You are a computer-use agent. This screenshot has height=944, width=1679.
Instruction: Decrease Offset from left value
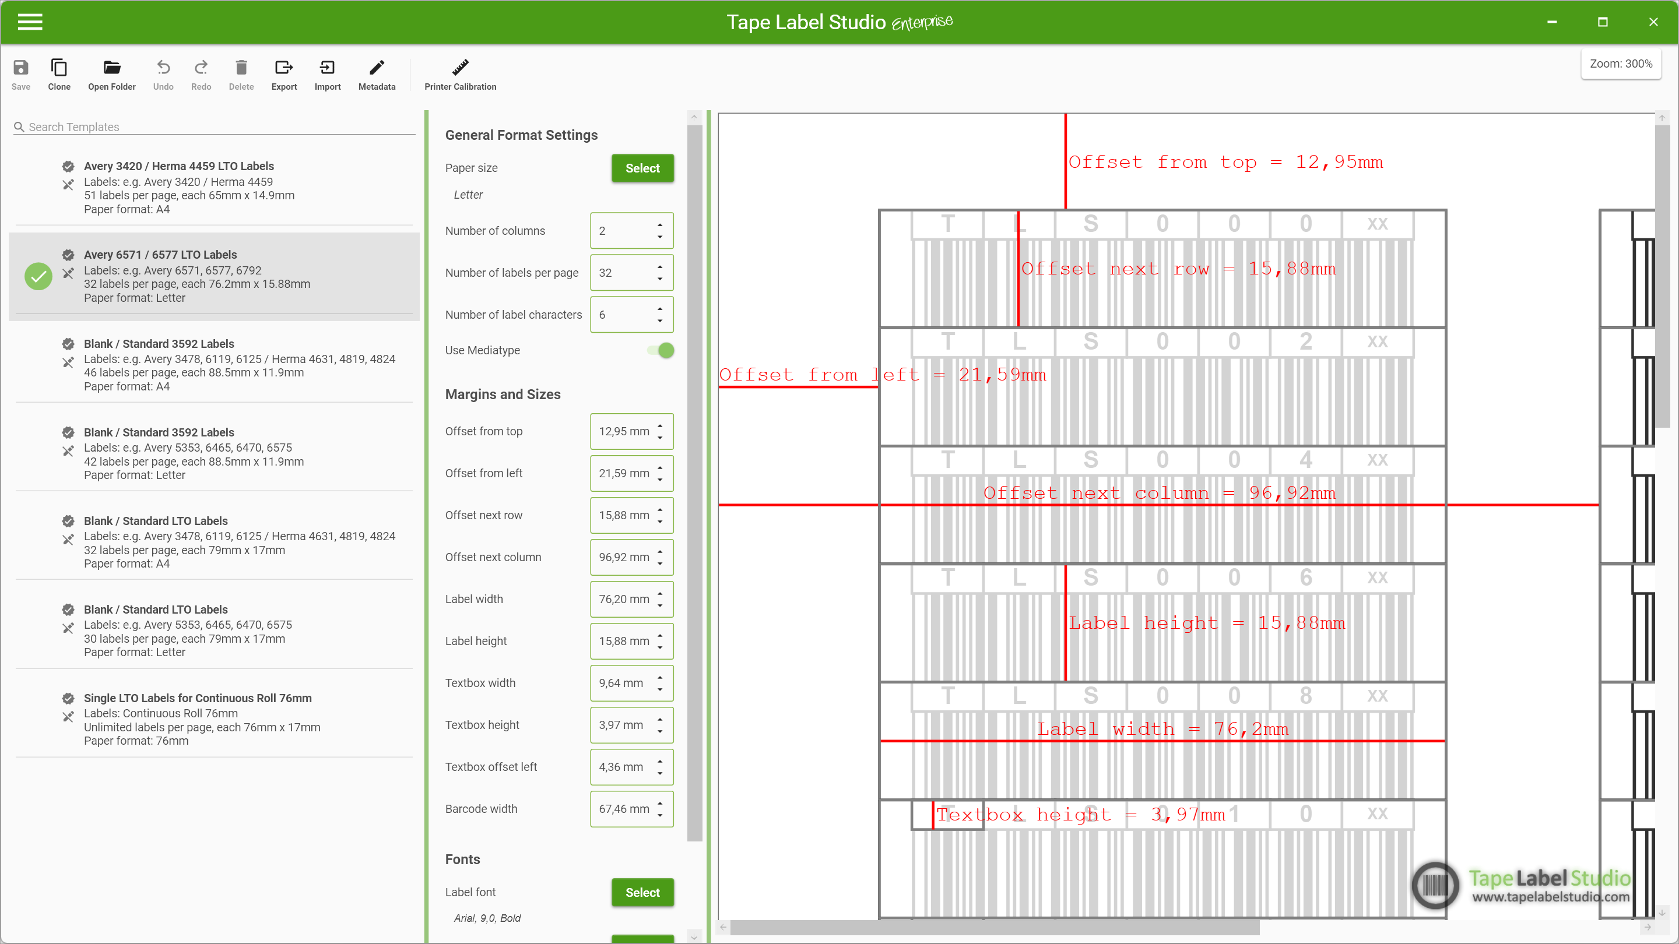(x=659, y=480)
